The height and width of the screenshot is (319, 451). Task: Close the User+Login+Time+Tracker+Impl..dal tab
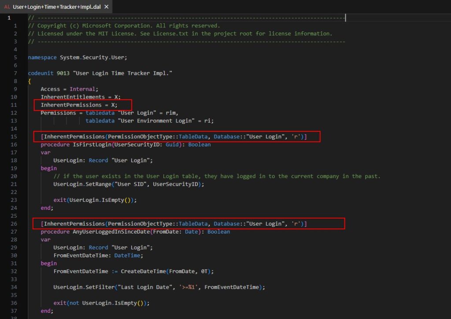pos(107,7)
